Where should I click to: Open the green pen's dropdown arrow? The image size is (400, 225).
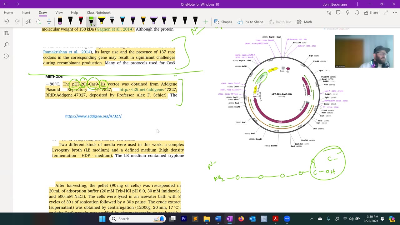click(94, 24)
